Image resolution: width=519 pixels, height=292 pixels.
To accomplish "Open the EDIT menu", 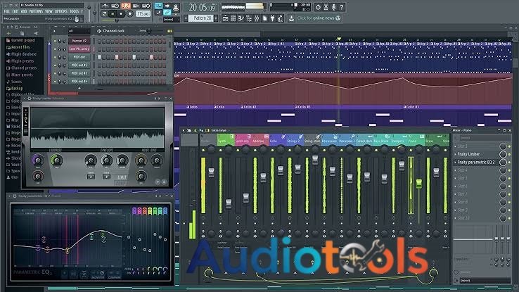I will point(15,11).
